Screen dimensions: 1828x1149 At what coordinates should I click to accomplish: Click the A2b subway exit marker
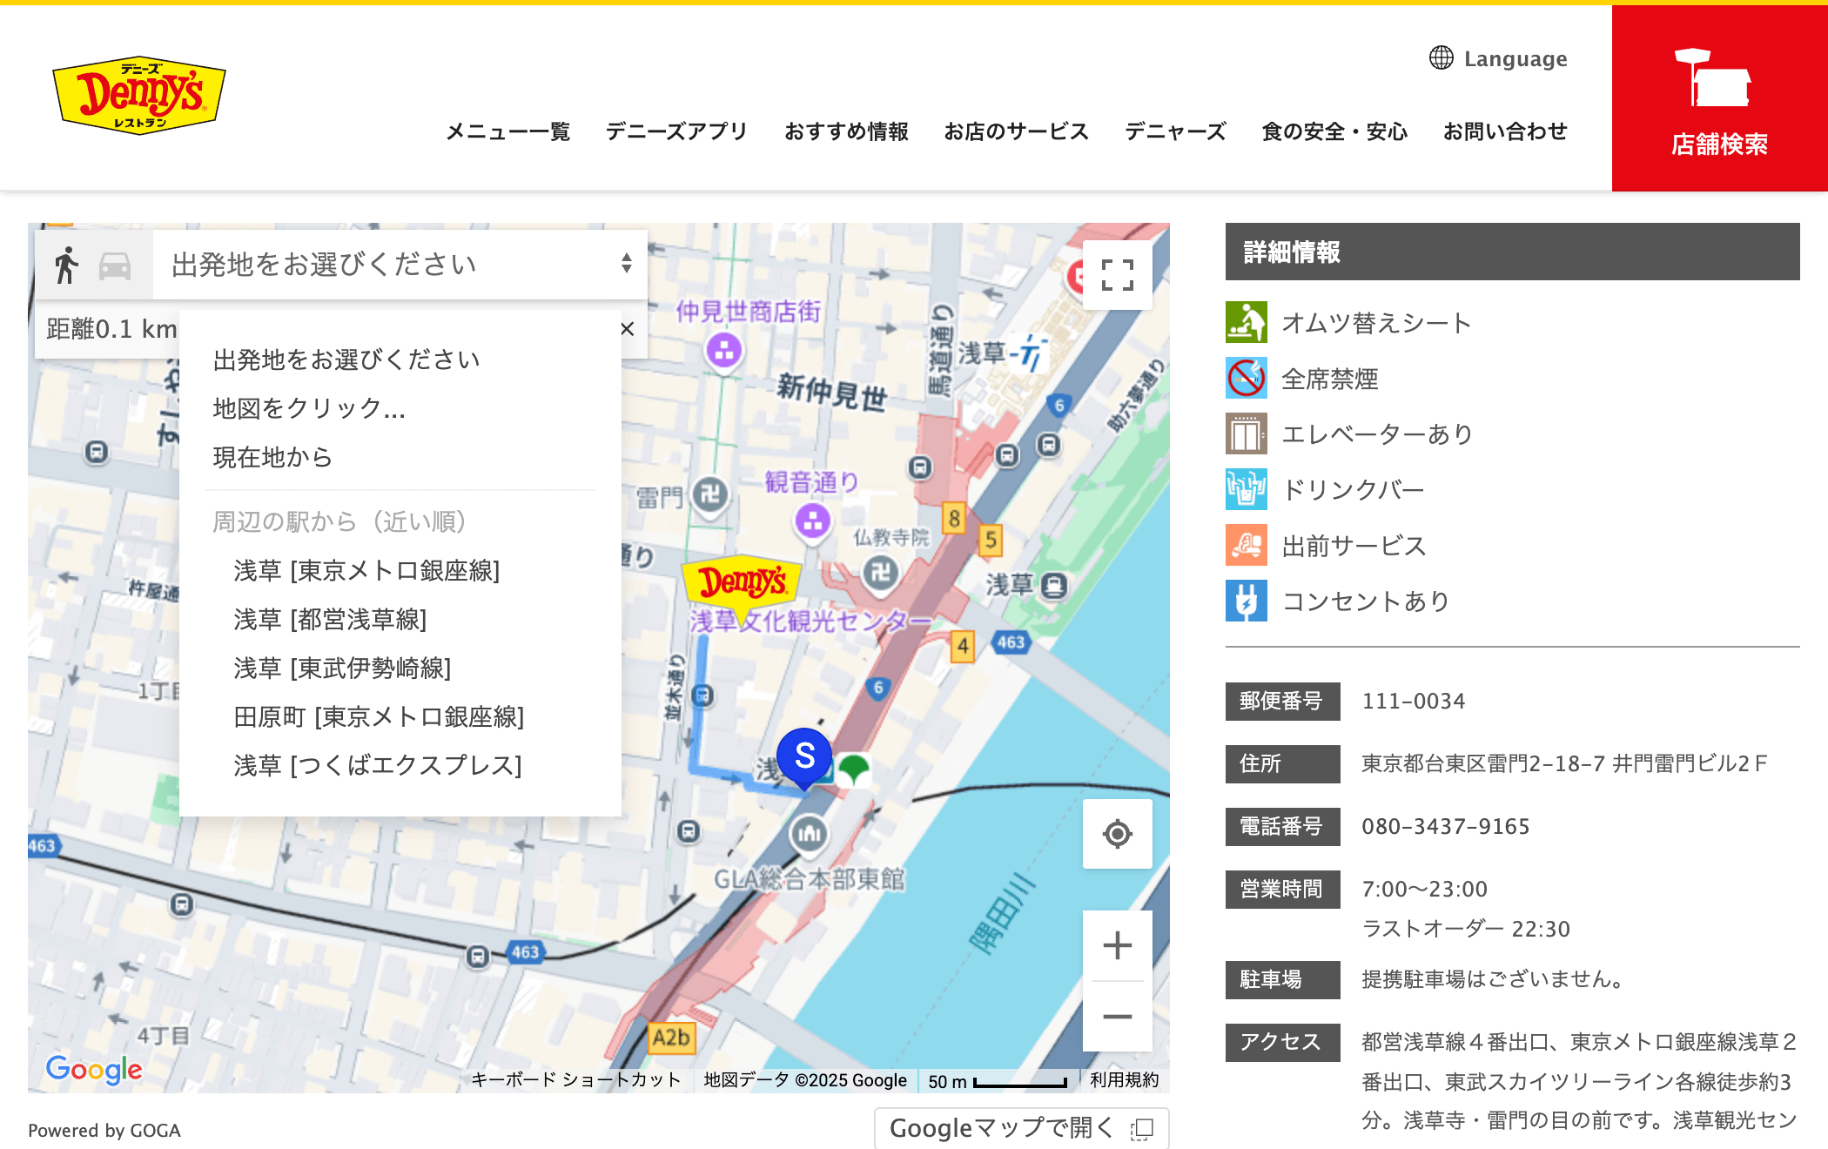671,1038
